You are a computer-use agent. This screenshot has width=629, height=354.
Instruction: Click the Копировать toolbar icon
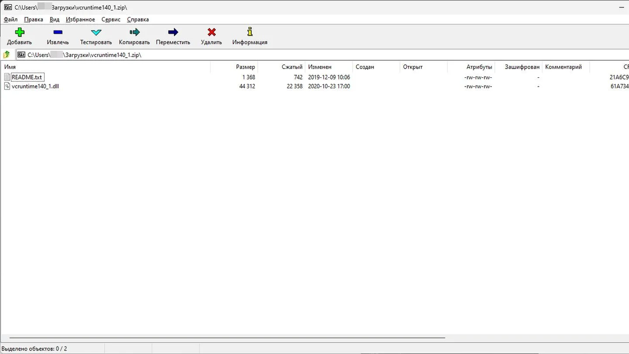(x=135, y=32)
